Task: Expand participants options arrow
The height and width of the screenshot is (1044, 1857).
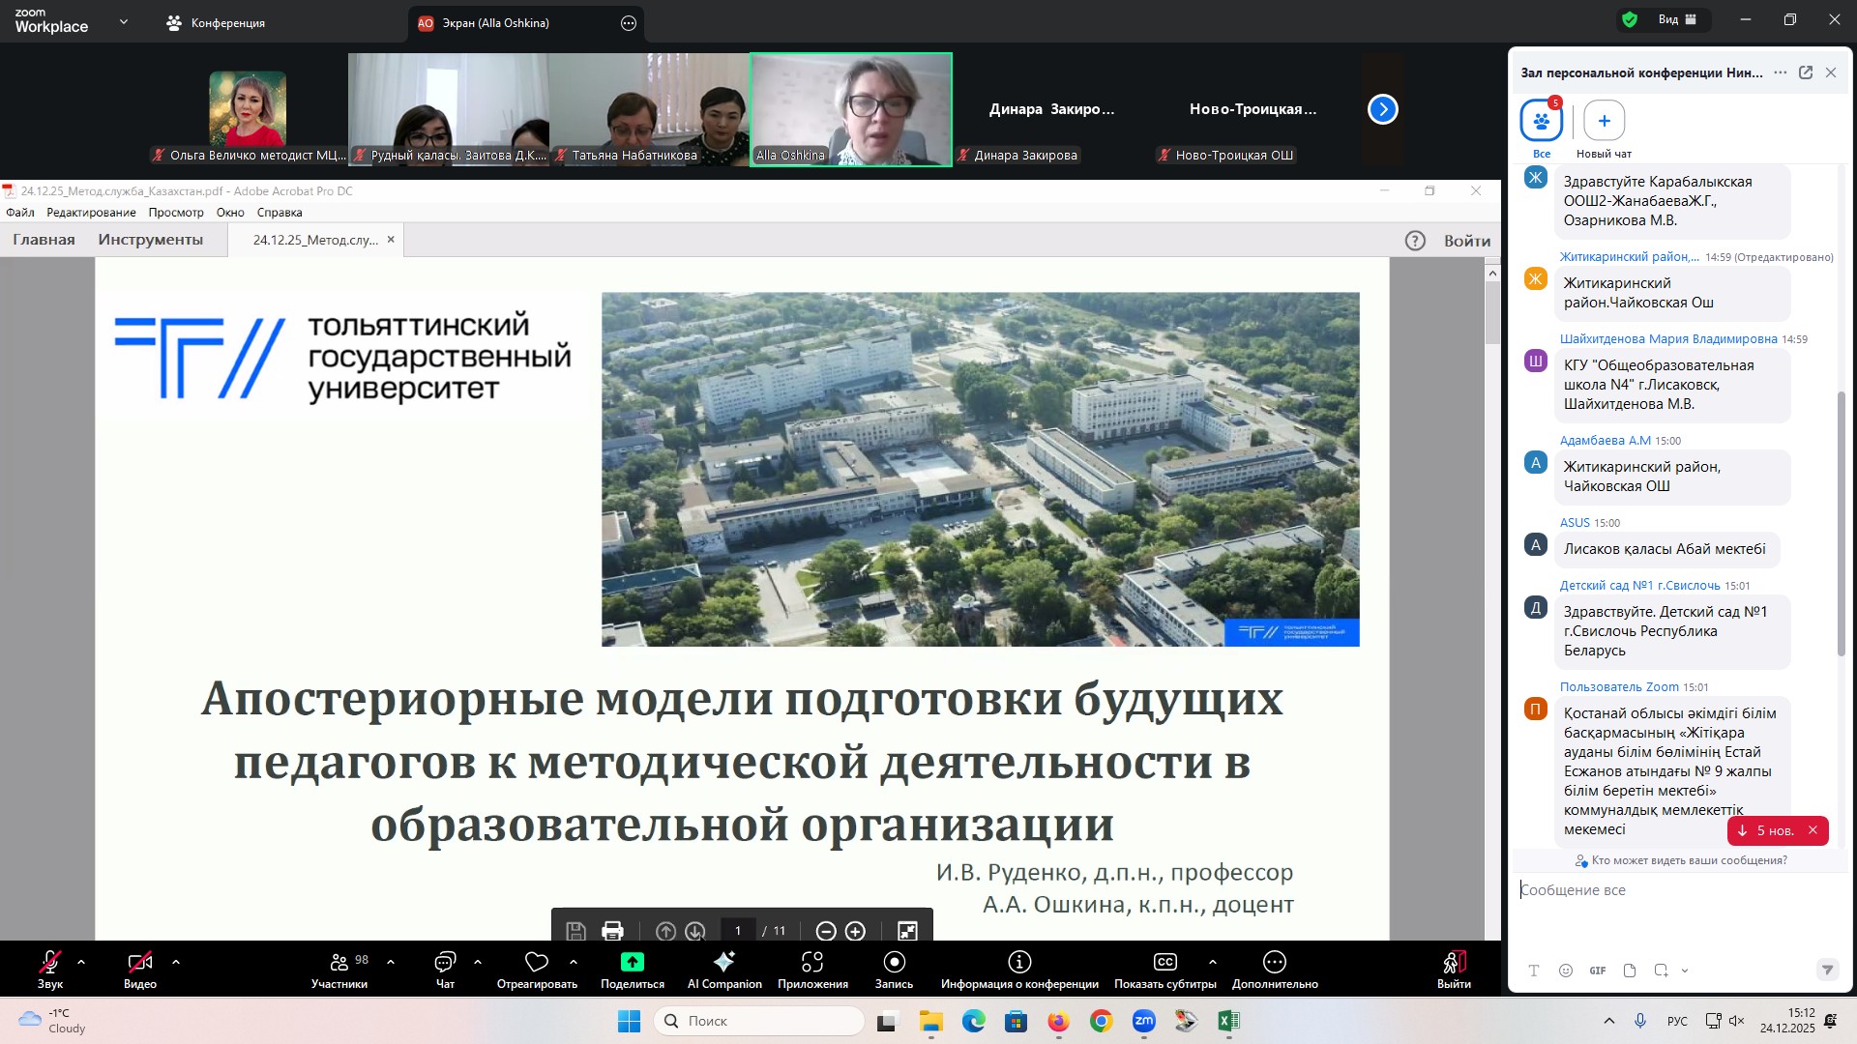Action: (x=391, y=962)
